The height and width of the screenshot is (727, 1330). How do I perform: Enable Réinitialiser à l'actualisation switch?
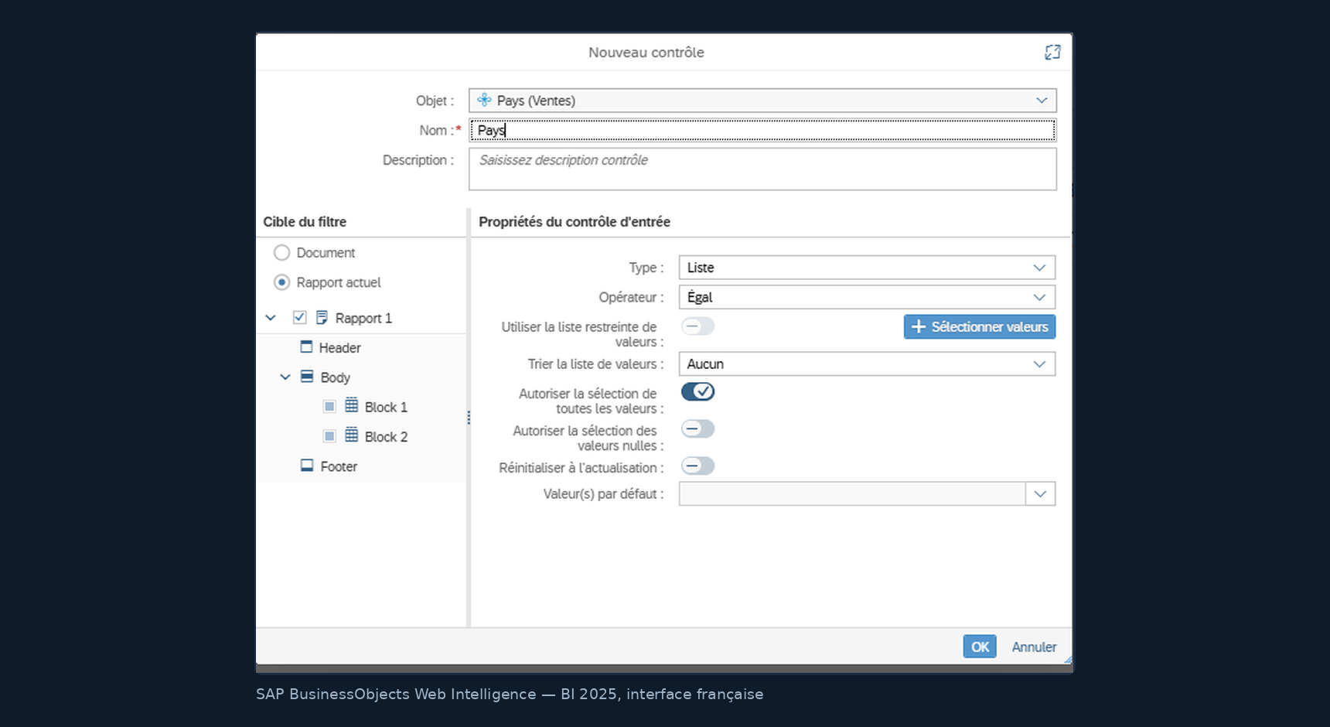tap(697, 466)
